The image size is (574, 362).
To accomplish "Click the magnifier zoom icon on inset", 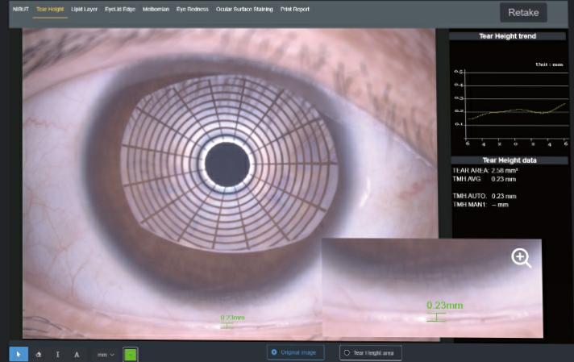I will 522,258.
